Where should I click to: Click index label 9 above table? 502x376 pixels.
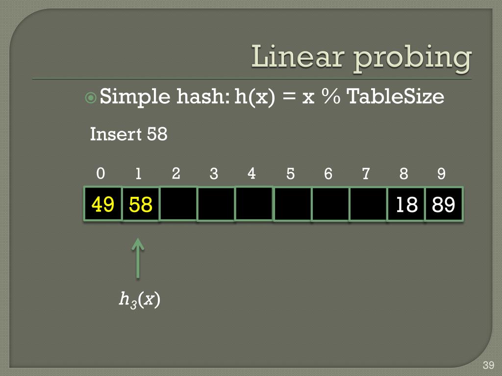pos(442,174)
